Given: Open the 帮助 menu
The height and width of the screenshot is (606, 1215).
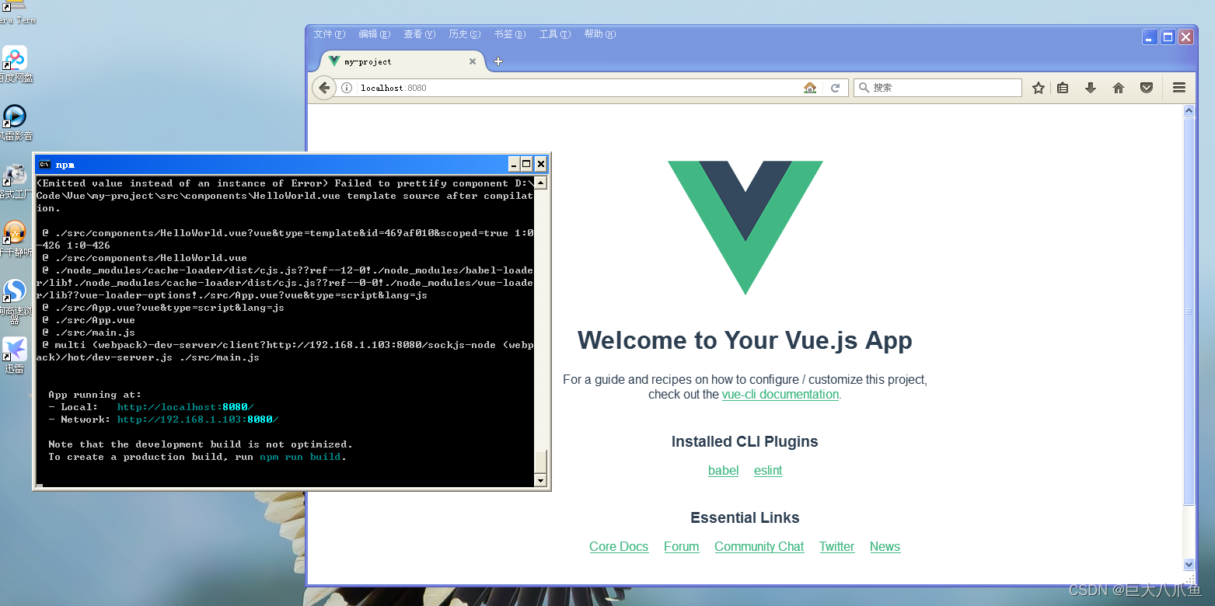Looking at the screenshot, I should click(x=599, y=34).
